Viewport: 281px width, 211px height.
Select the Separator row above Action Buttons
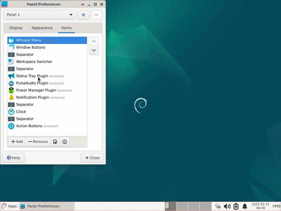[47, 119]
